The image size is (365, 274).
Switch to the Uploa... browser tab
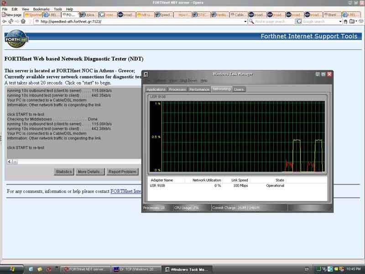point(89,15)
